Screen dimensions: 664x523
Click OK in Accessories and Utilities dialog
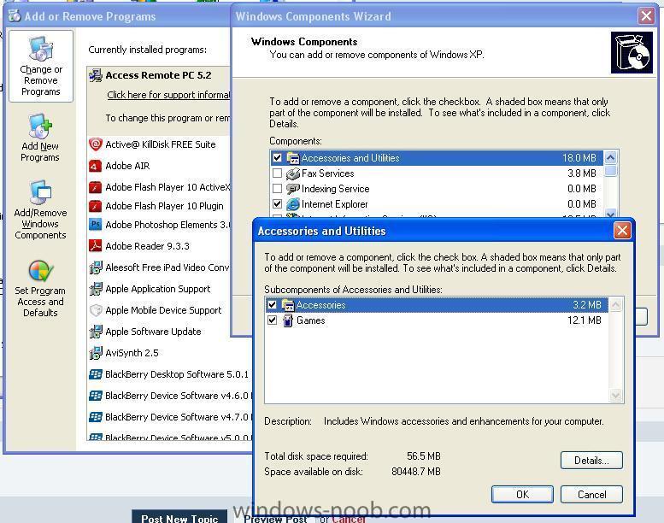click(522, 494)
